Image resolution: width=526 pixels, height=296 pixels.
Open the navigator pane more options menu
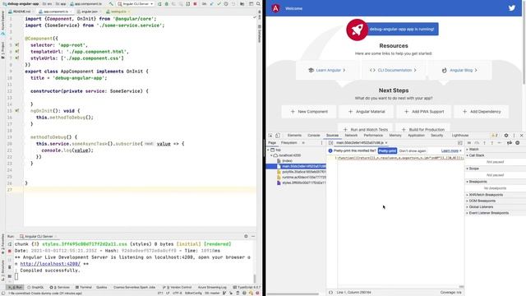[x=321, y=142]
